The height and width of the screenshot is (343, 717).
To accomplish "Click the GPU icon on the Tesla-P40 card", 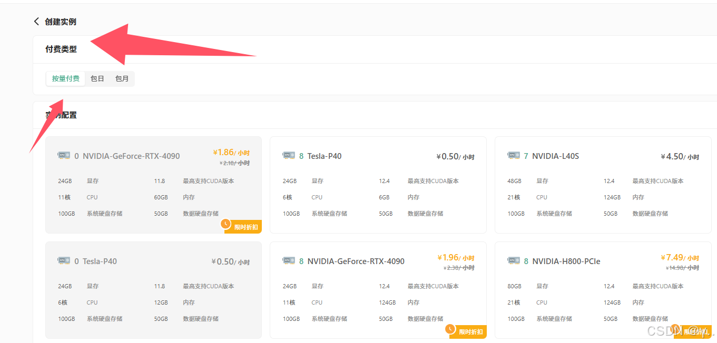I will [x=64, y=260].
